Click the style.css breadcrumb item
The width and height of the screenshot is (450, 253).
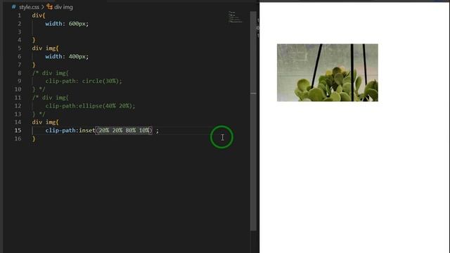pos(29,7)
